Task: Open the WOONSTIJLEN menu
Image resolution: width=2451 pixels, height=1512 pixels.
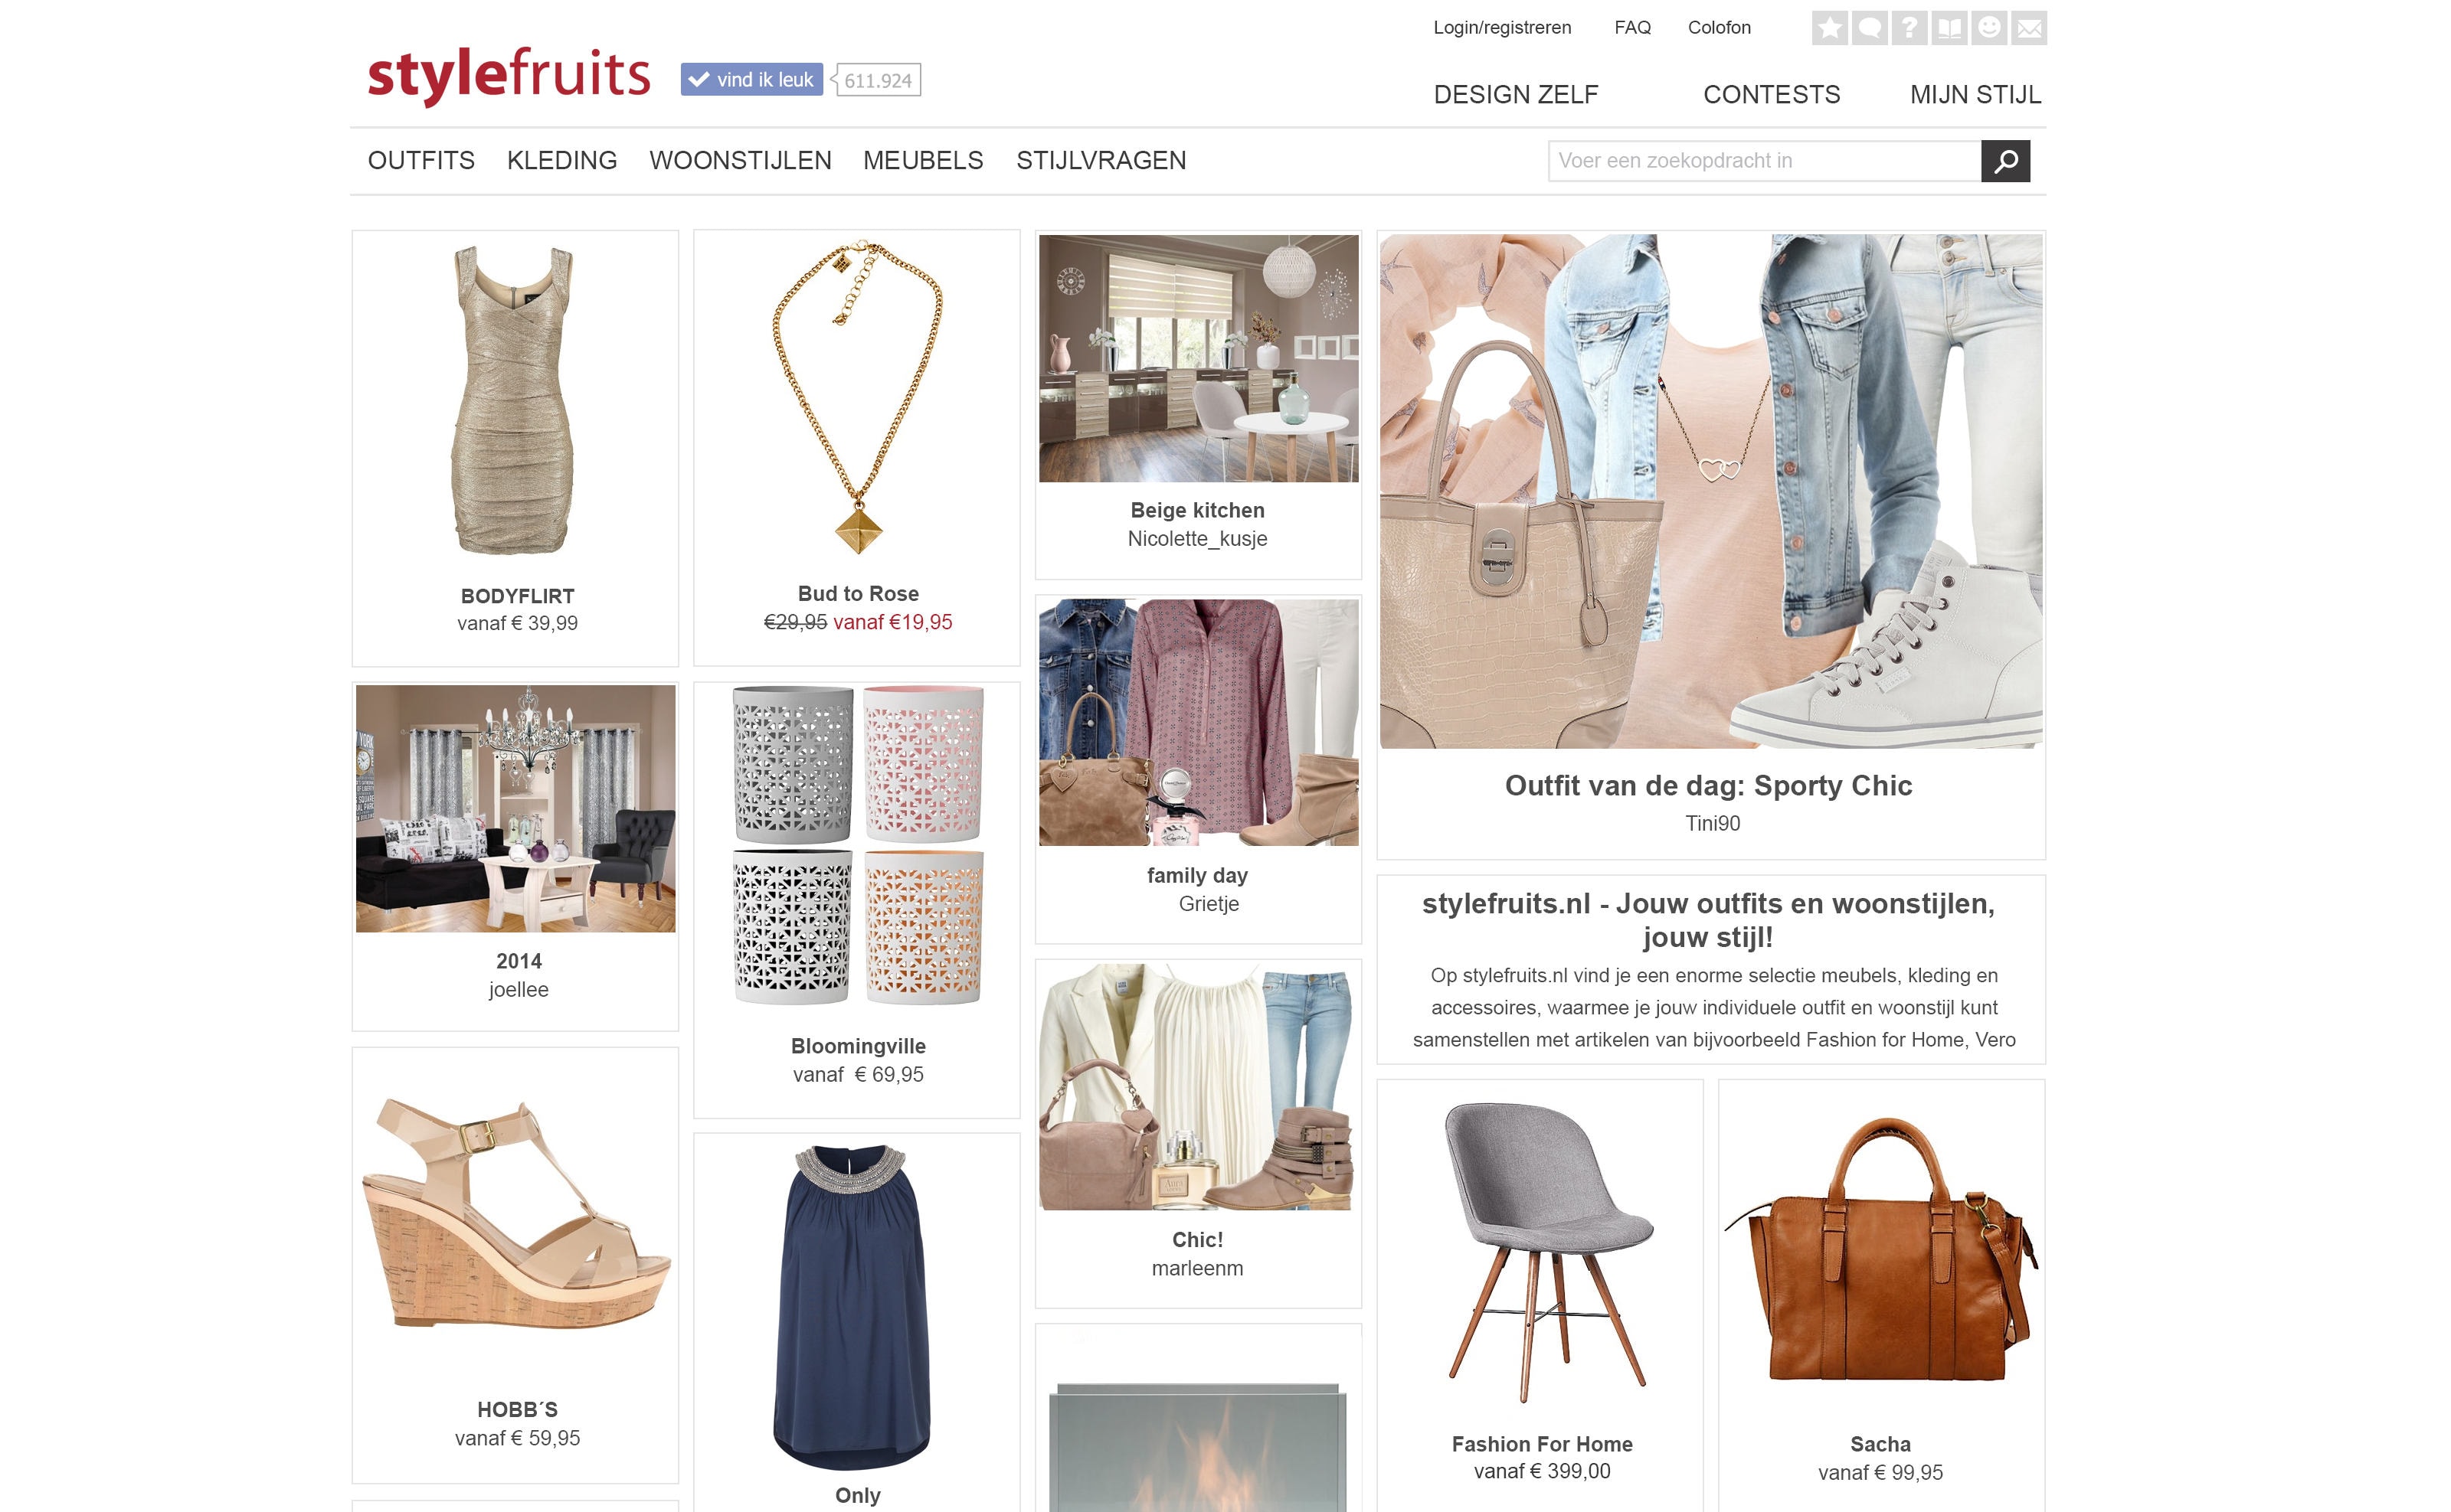Action: [741, 161]
